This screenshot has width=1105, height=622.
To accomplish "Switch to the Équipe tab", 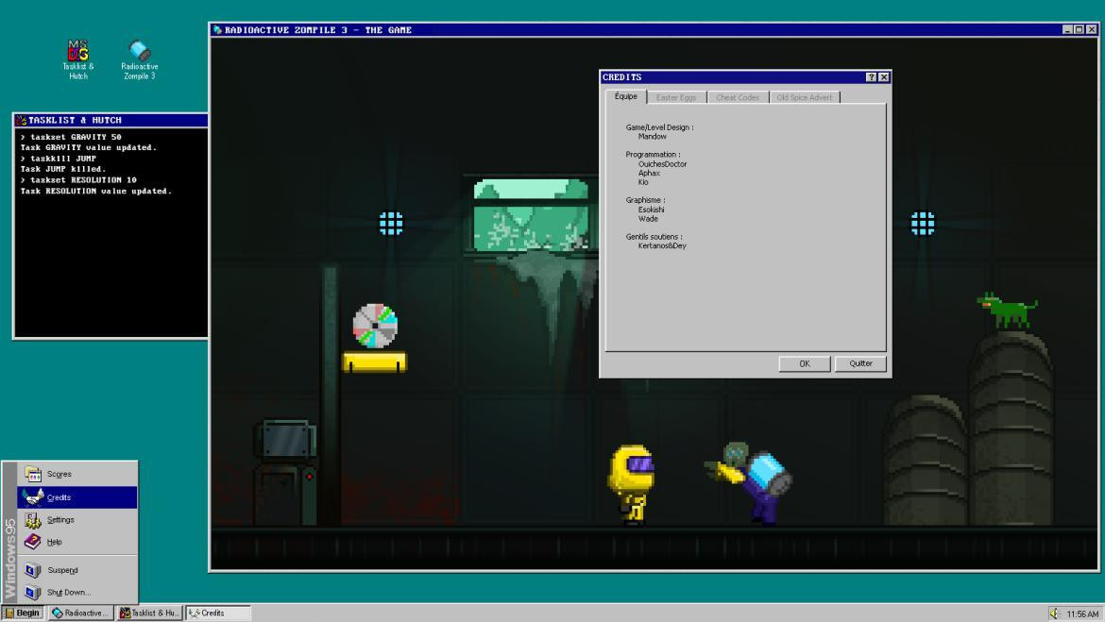I will point(626,96).
